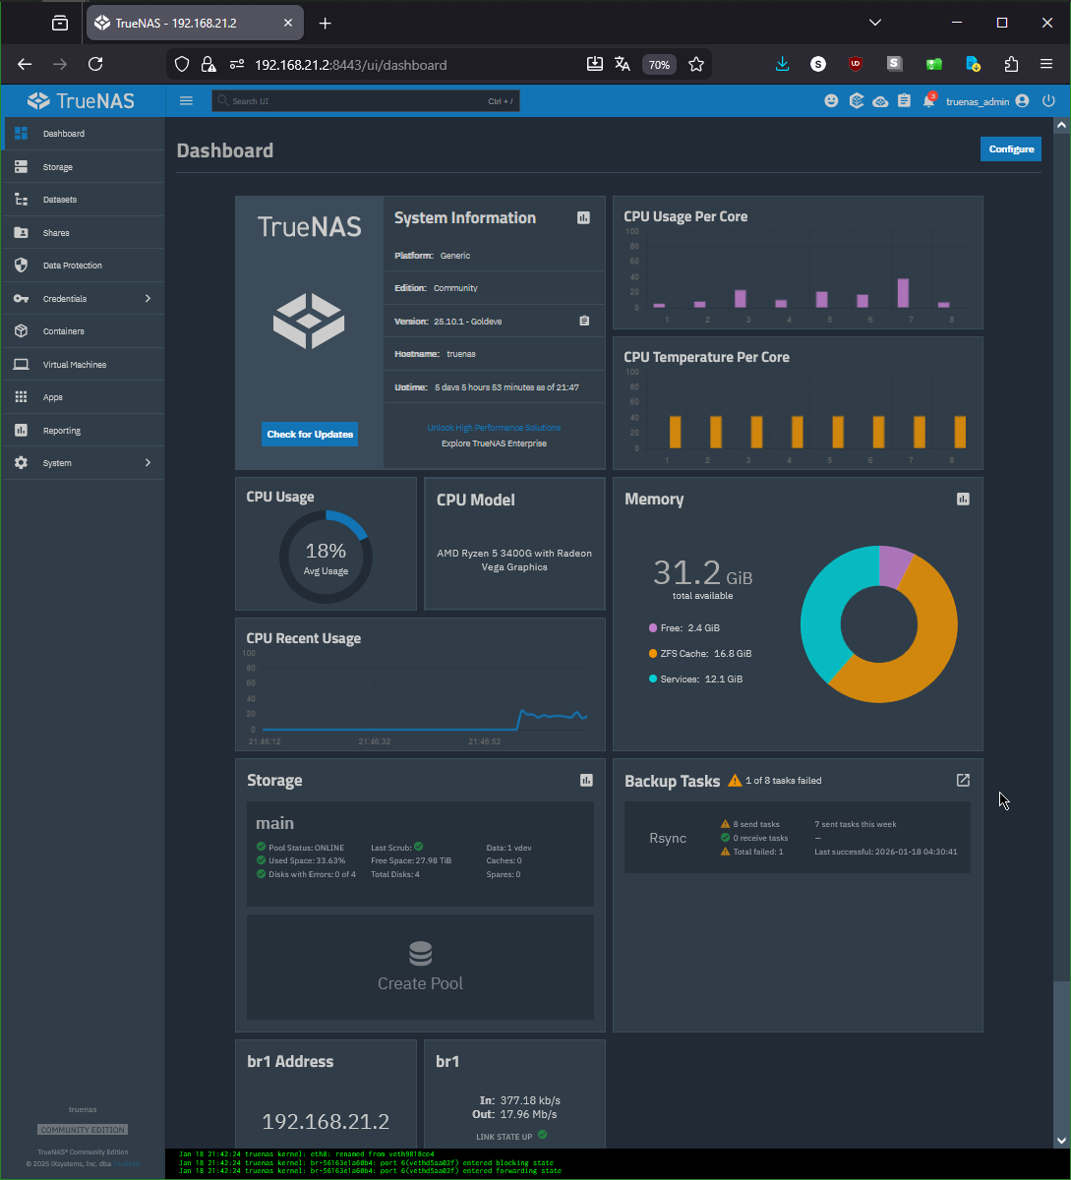Click Unlock High Performance Solutions link

click(x=494, y=428)
